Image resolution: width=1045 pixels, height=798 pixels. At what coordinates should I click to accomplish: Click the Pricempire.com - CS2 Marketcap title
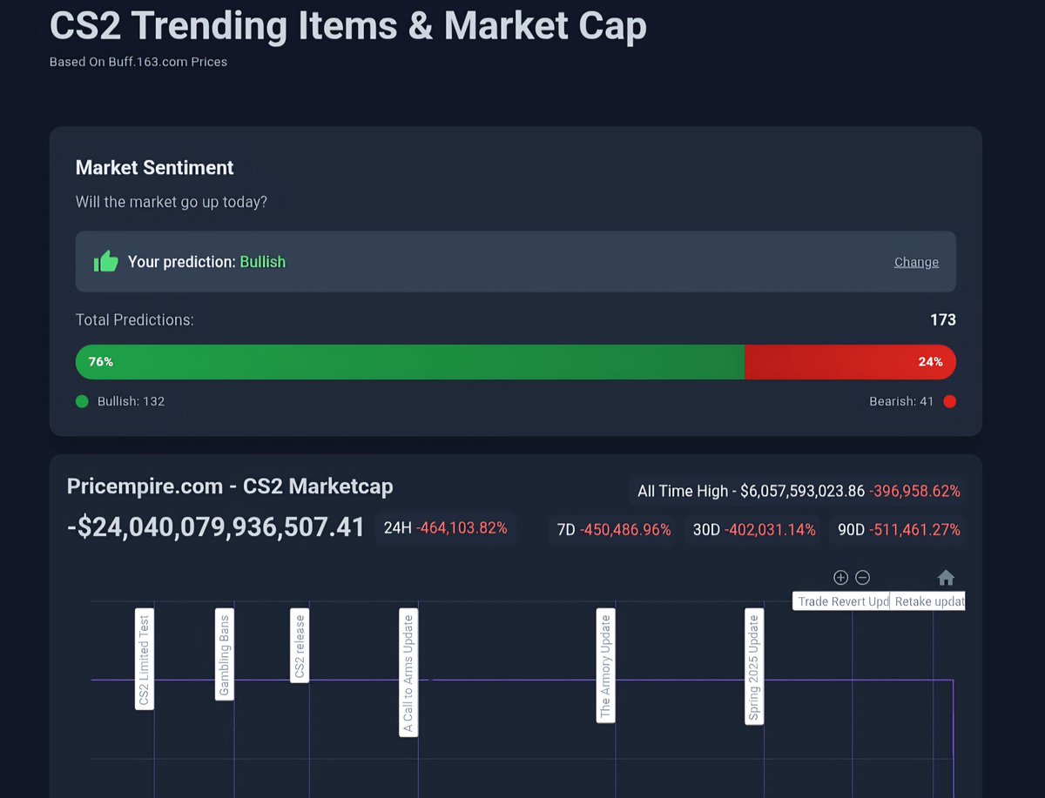230,486
